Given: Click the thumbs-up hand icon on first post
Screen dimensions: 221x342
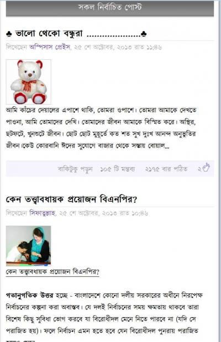Looking at the screenshot, I should point(206,168).
